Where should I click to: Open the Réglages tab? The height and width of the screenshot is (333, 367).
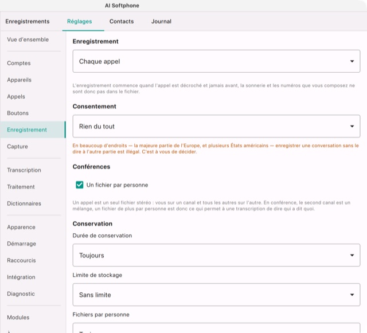click(x=80, y=21)
